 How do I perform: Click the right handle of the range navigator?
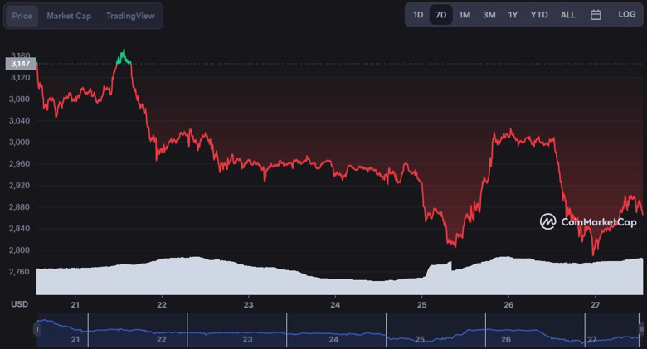642,329
